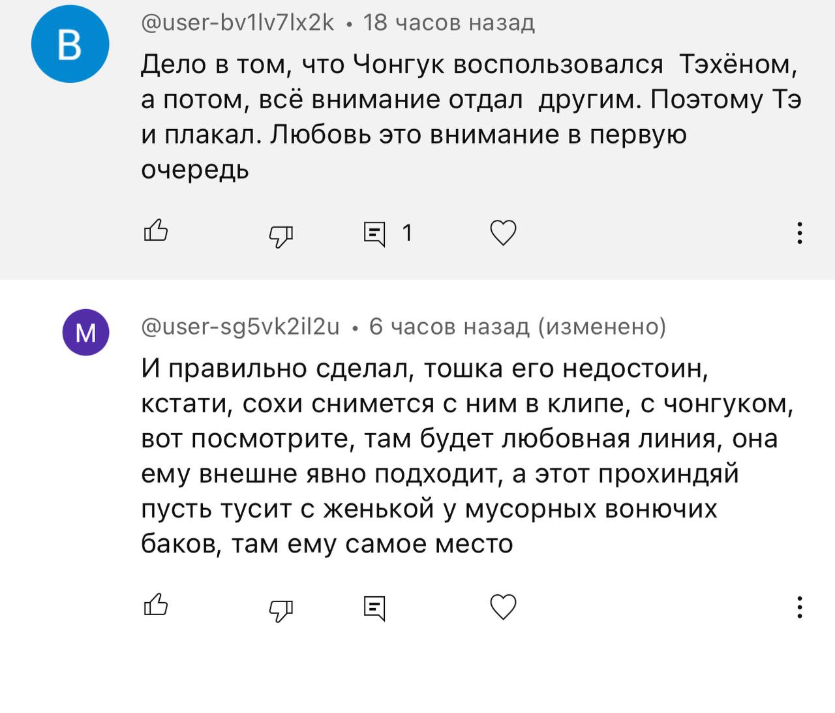835x713 pixels.
Task: Heart the second comment by user-sg5vk2il2u
Action: (x=503, y=607)
